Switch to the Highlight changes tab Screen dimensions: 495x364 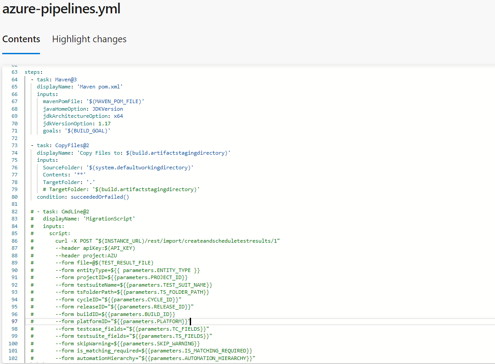tap(88, 39)
